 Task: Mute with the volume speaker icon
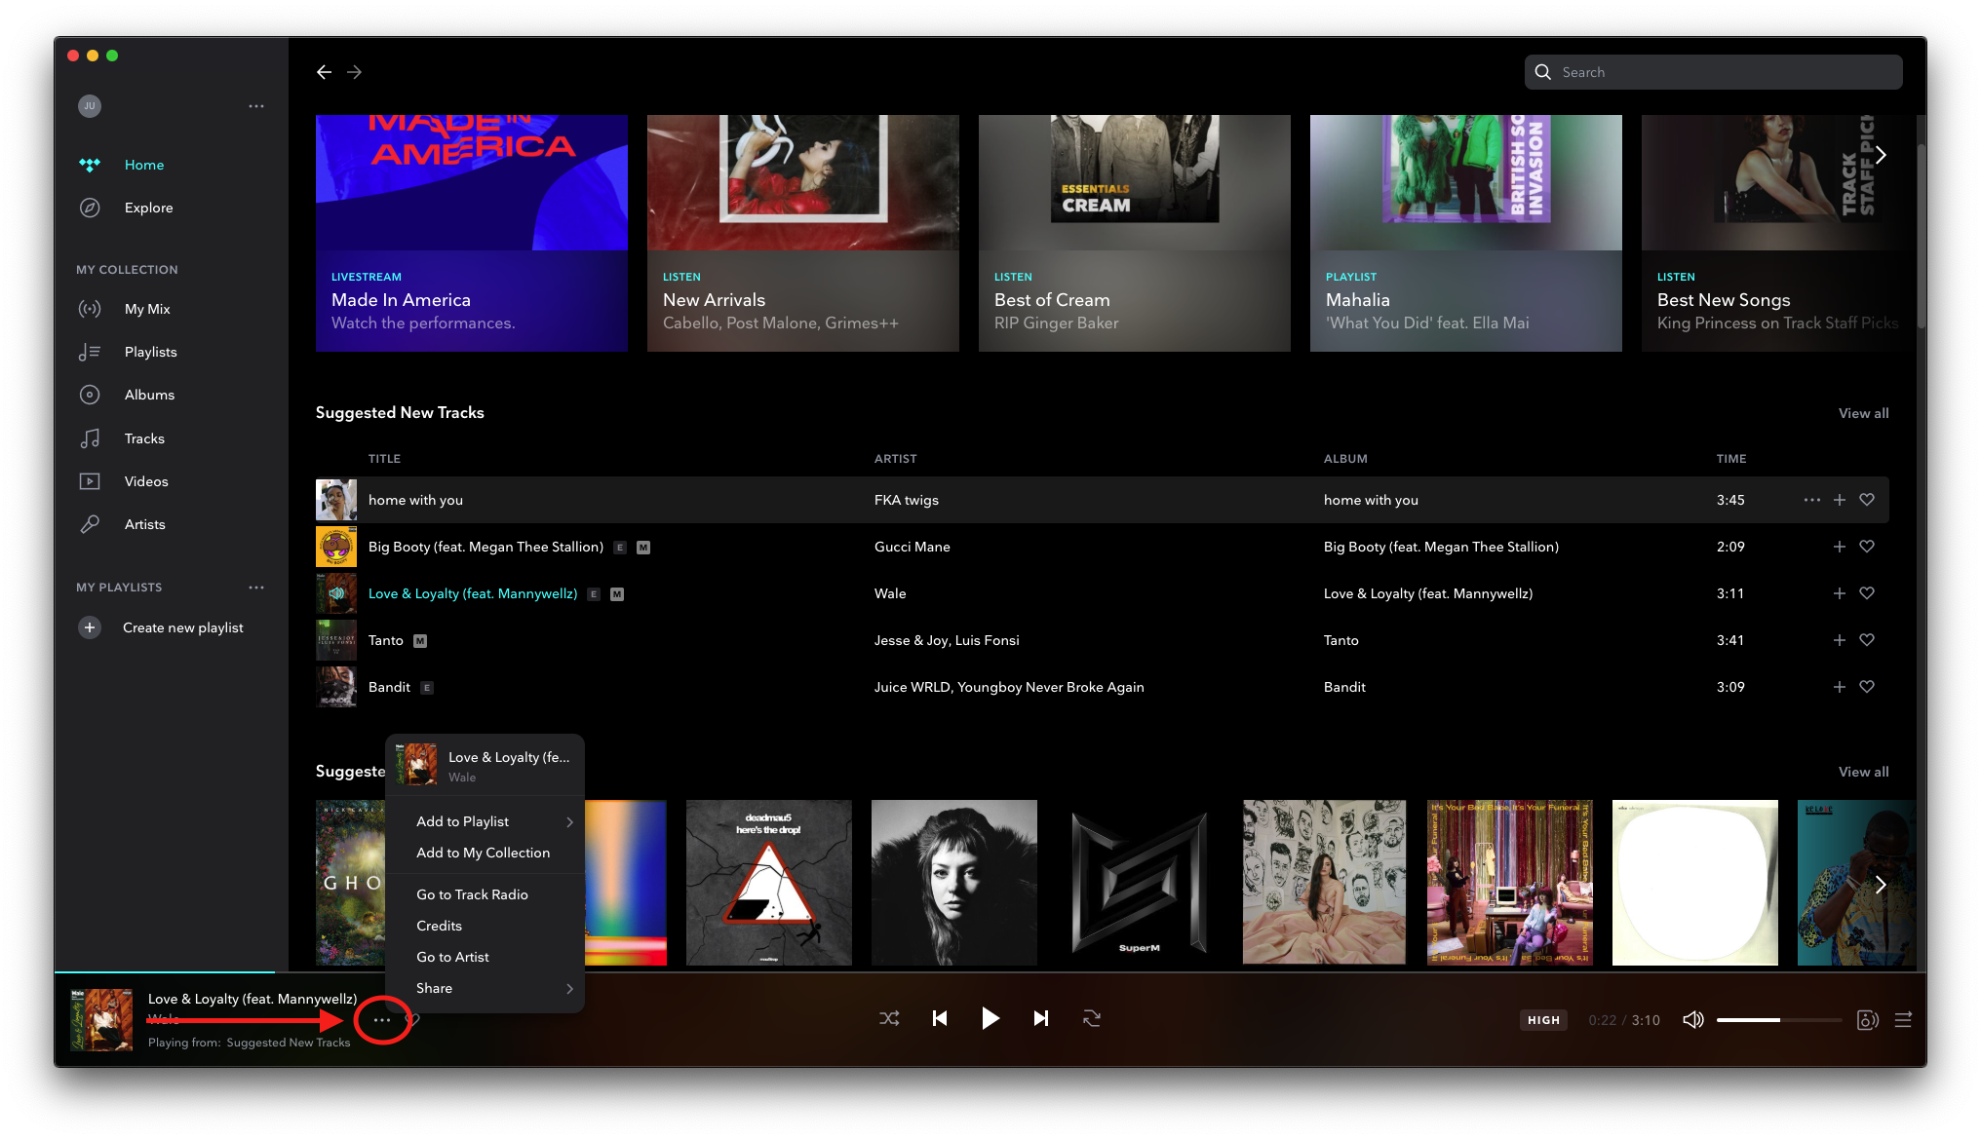1693,1019
